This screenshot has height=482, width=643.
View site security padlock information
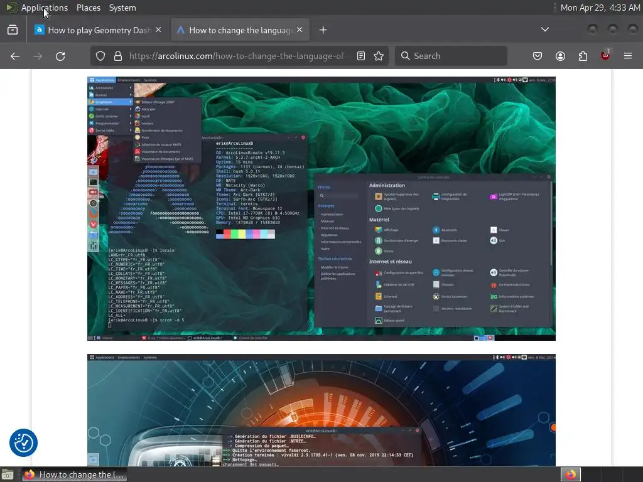pyautogui.click(x=117, y=56)
